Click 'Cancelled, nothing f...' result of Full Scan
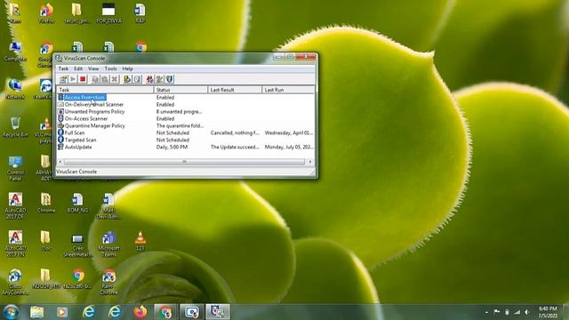569x320 pixels. point(235,132)
